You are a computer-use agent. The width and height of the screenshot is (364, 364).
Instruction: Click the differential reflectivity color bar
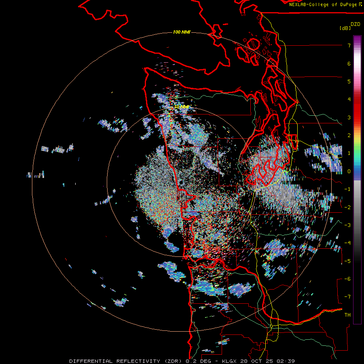pos(357,180)
